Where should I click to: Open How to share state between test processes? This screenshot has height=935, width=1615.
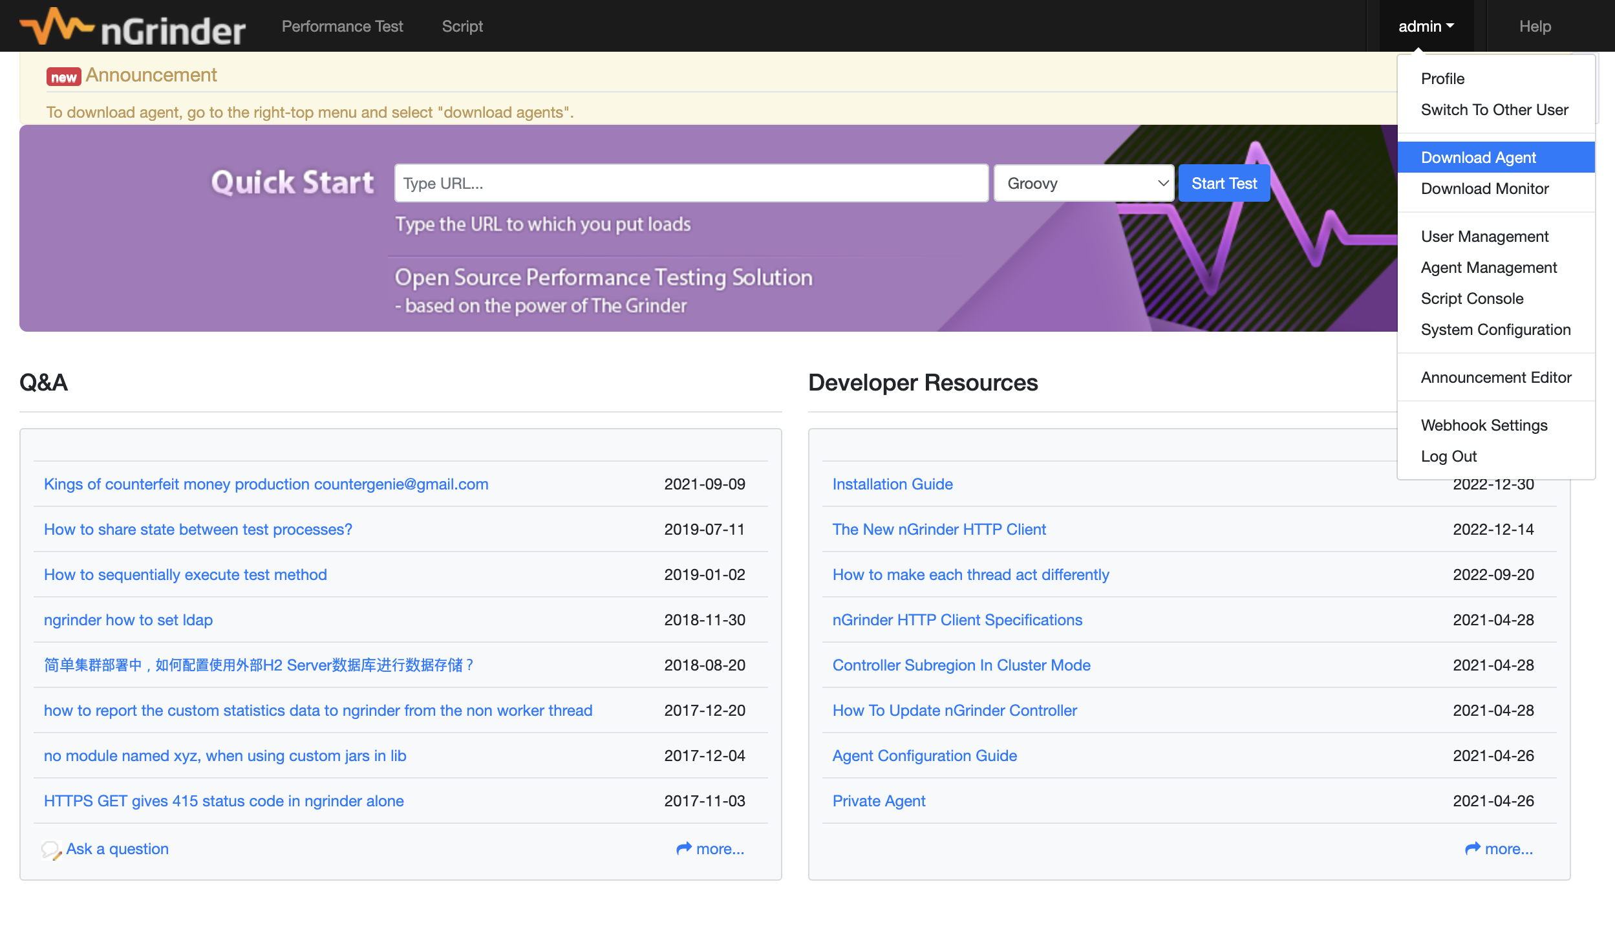(198, 530)
